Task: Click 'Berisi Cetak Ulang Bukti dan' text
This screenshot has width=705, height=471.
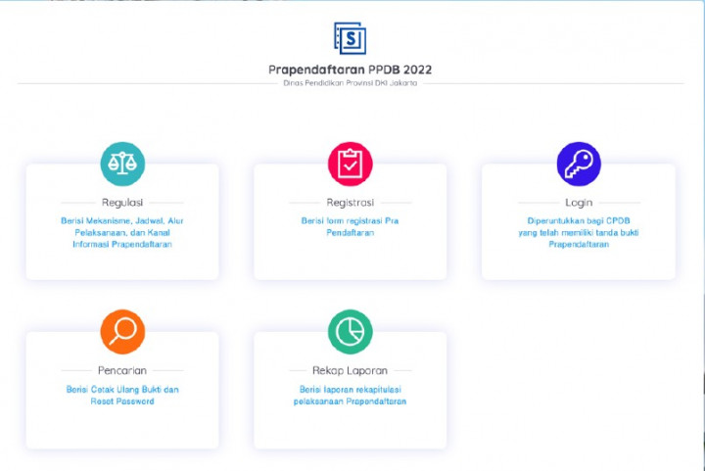Action: click(122, 390)
